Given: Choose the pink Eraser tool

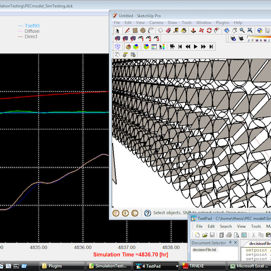Looking at the screenshot, I should point(168,30).
